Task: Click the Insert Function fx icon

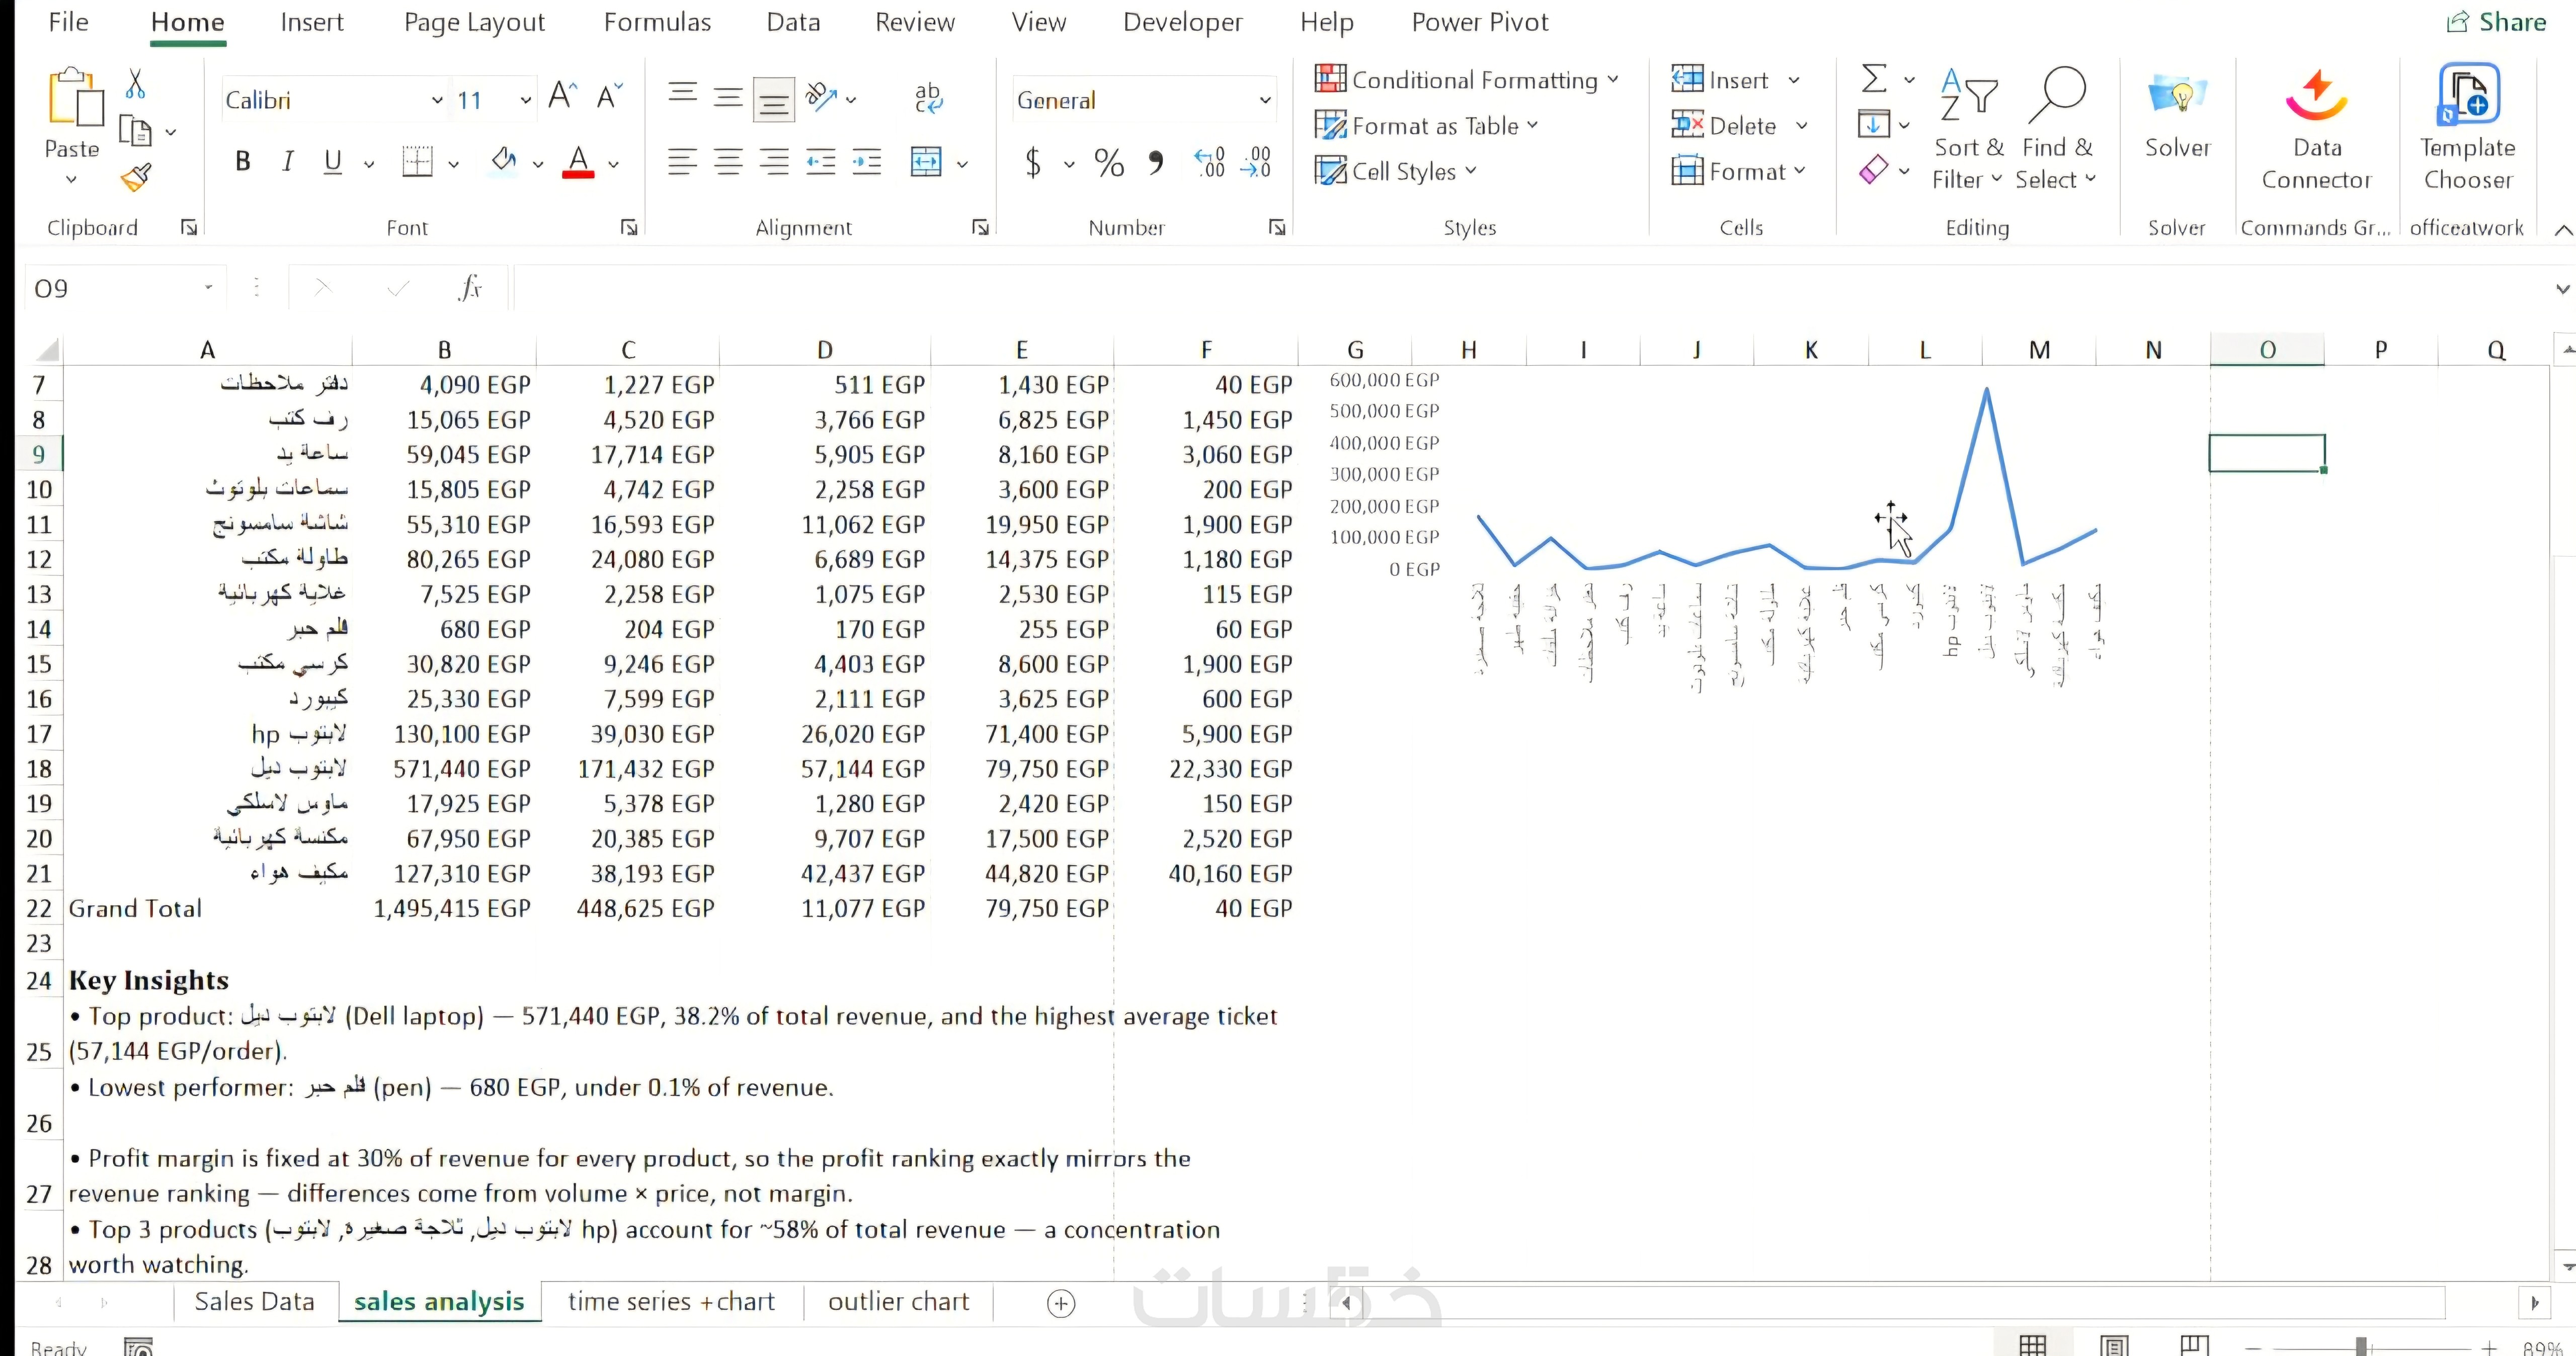Action: point(470,288)
